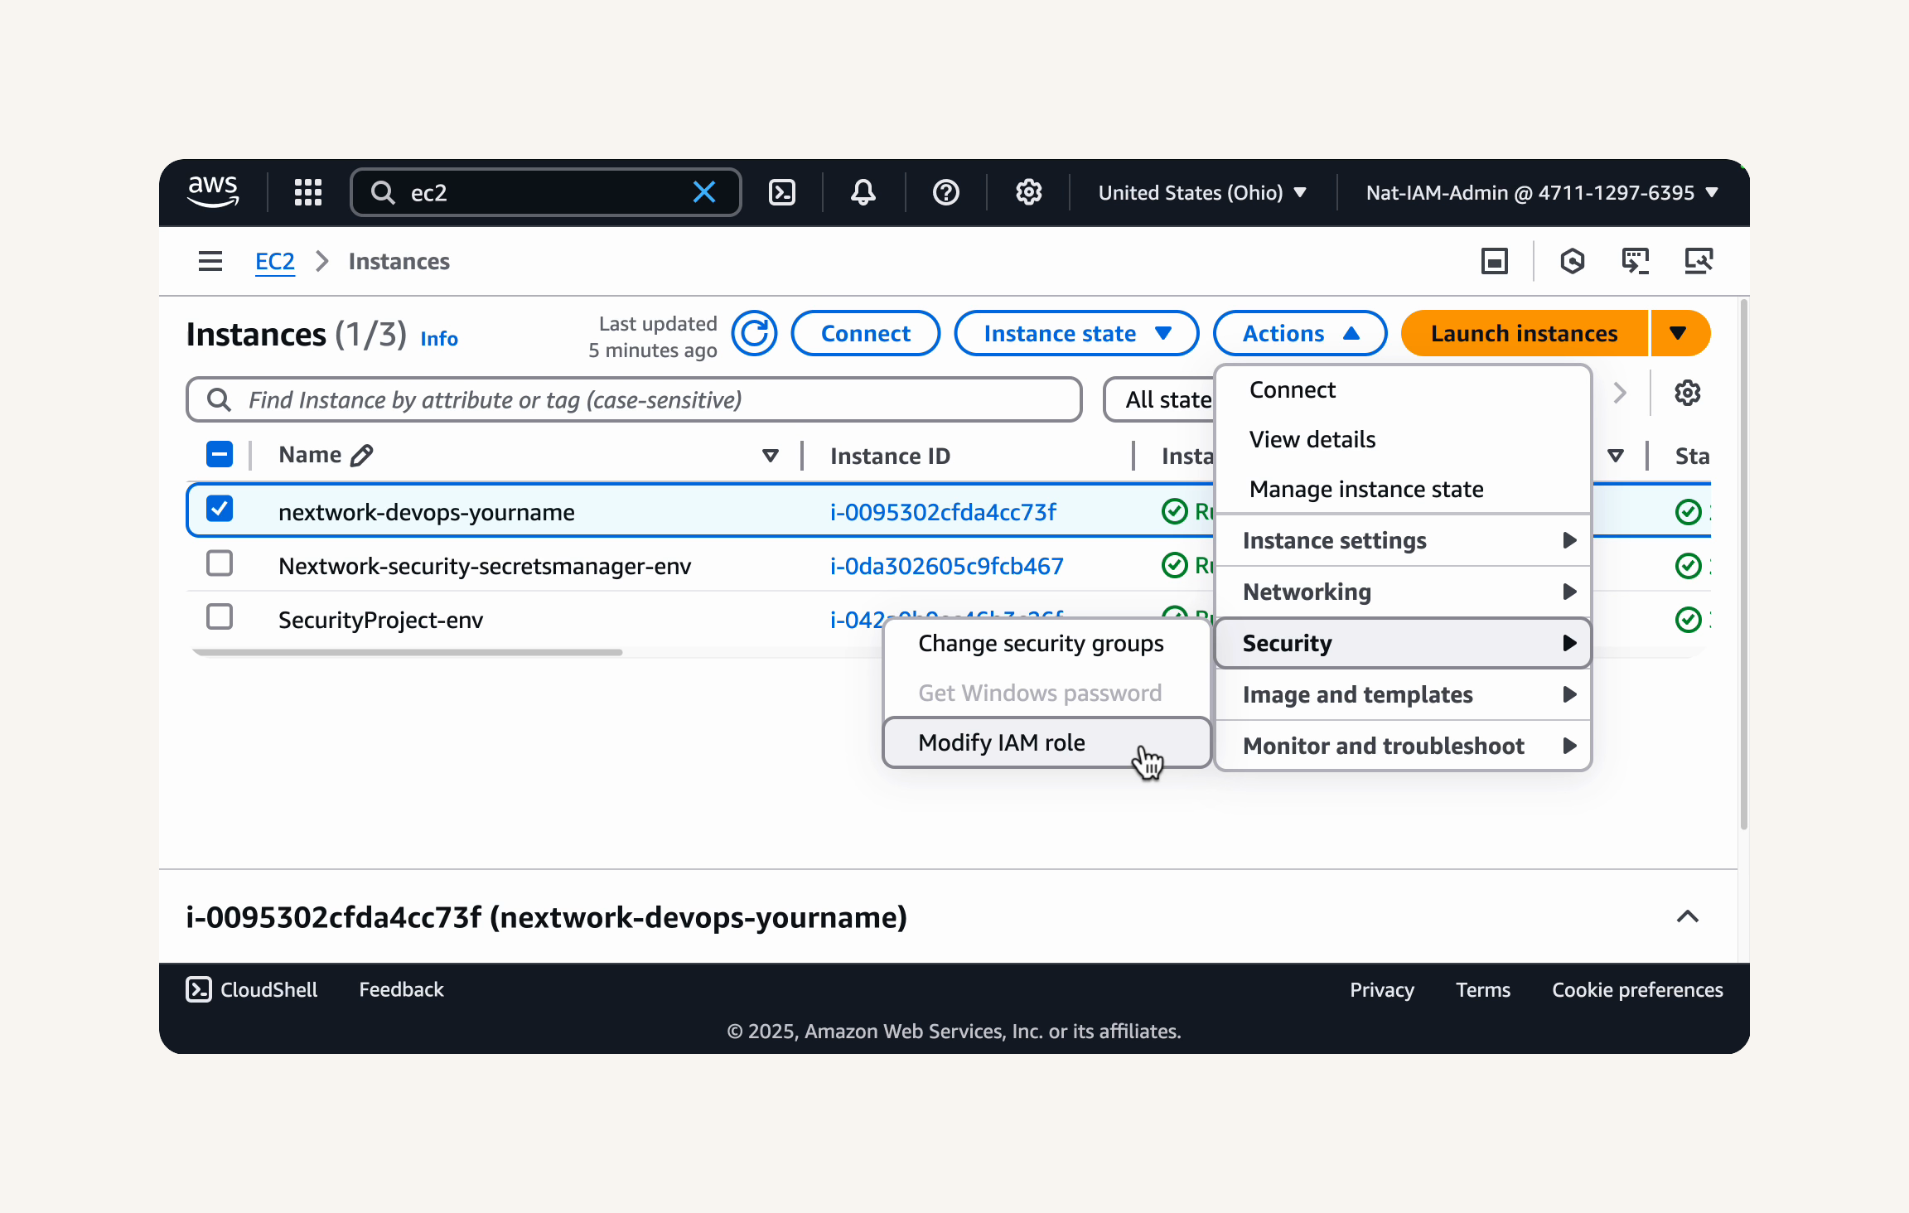This screenshot has height=1213, width=1909.
Task: Click the pencil edit icon beside Name
Action: 362,455
